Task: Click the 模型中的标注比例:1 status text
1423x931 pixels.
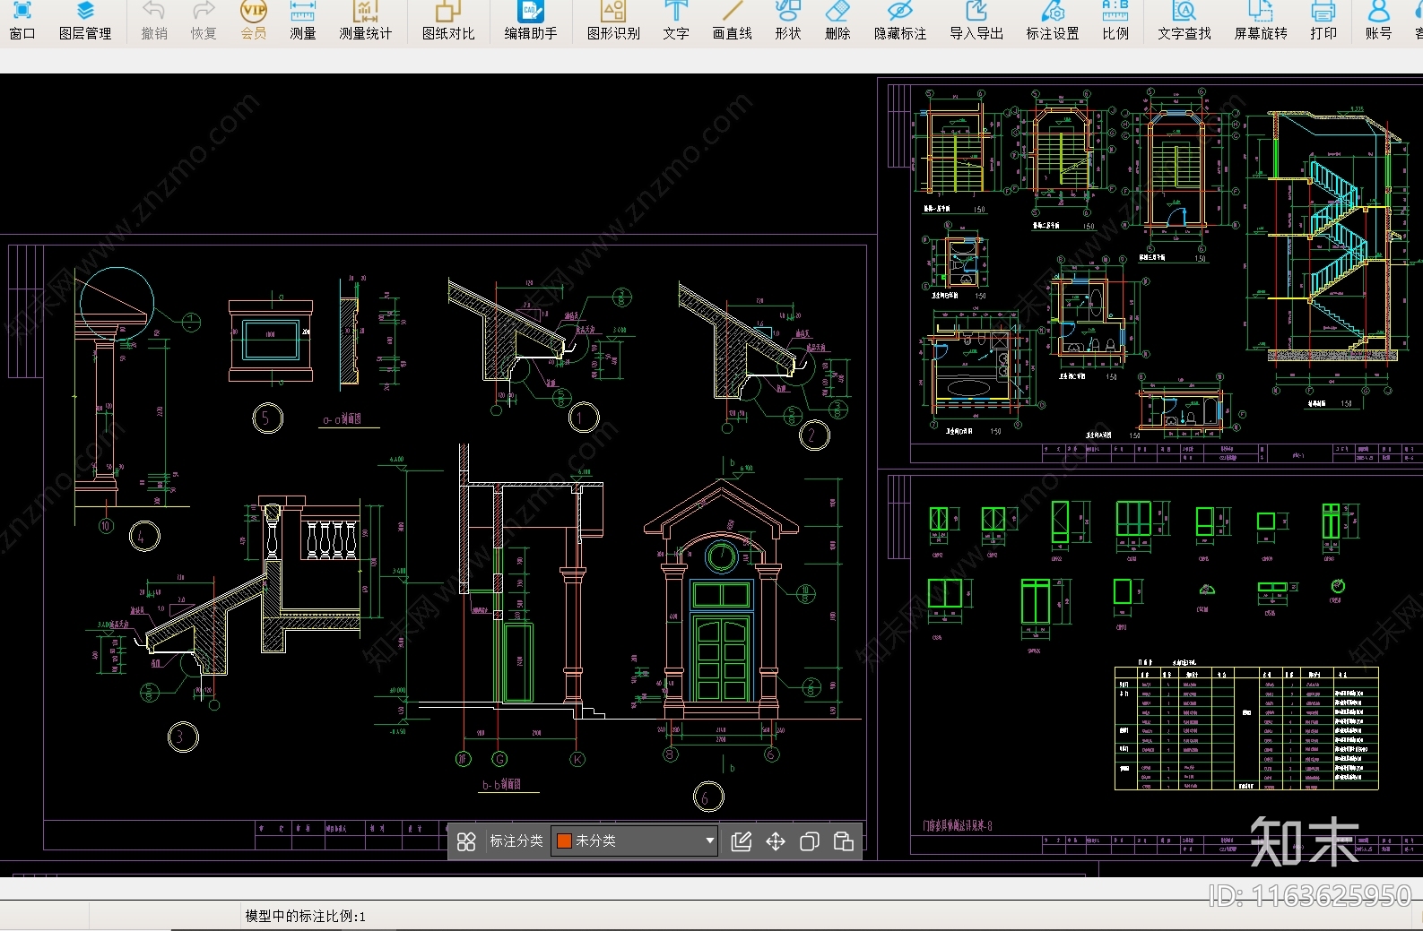Action: coord(306,916)
